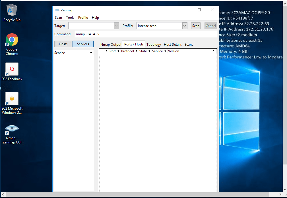Open the Scan menu
The image size is (287, 198).
tap(58, 18)
